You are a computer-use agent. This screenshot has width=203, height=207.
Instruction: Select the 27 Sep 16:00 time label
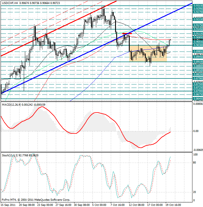(64, 205)
